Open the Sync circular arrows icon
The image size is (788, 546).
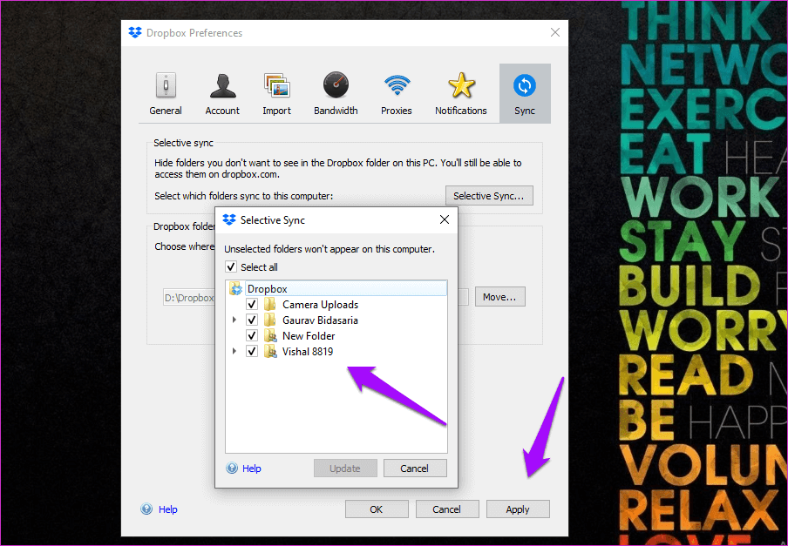pyautogui.click(x=525, y=85)
